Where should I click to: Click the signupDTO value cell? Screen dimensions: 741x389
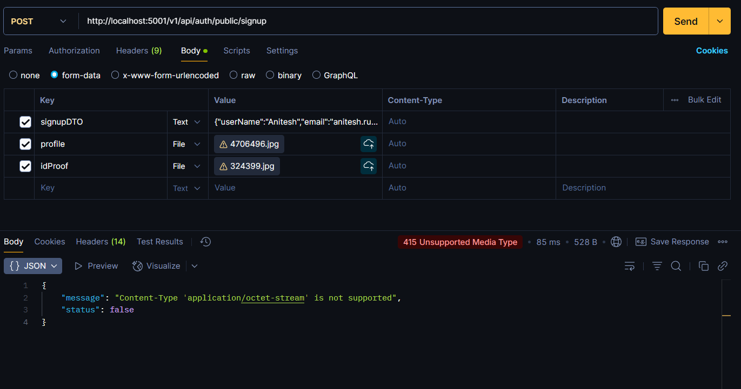[295, 122]
